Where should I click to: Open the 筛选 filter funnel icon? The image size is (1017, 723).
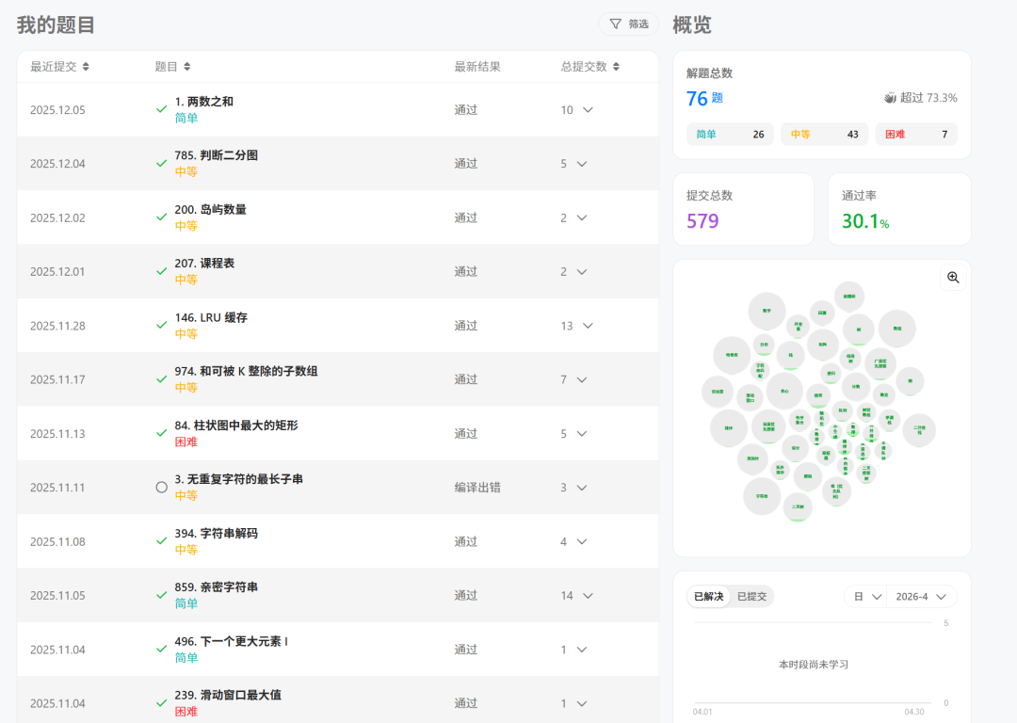pyautogui.click(x=616, y=24)
